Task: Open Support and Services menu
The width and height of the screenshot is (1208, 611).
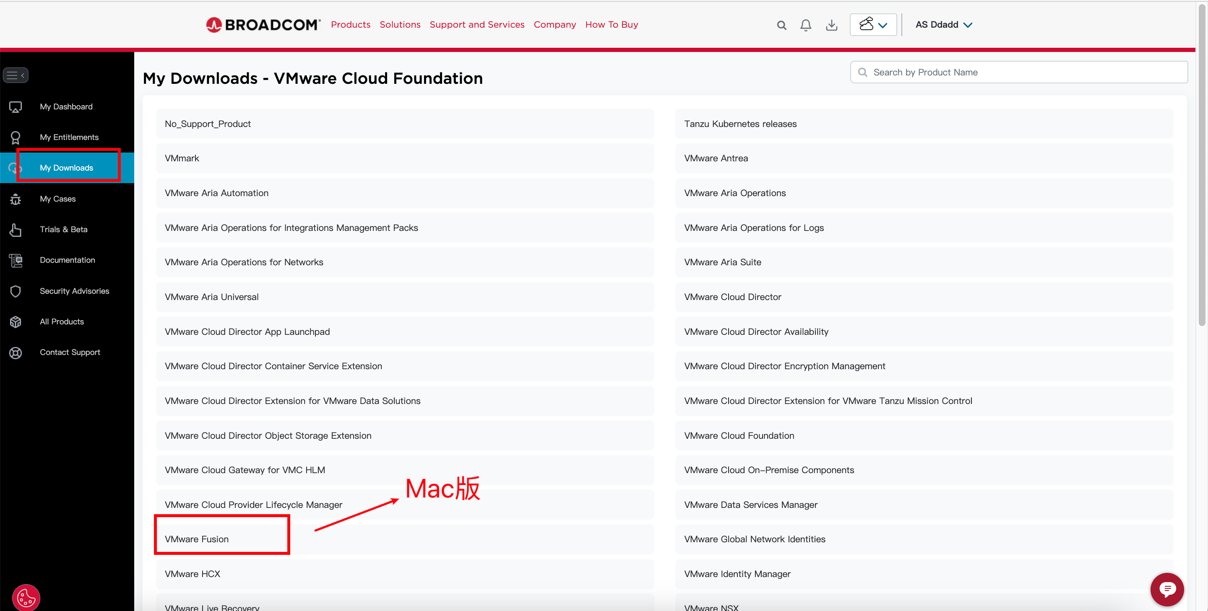Action: (x=477, y=24)
